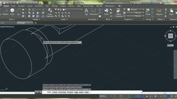
Task: Toggle layer lock icon in layer dropdown
Action: pos(61,10)
